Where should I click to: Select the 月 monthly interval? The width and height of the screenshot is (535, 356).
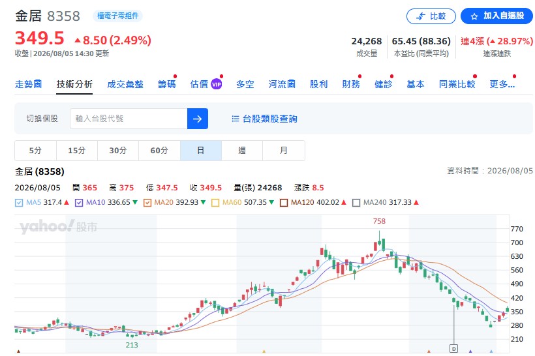[284, 151]
